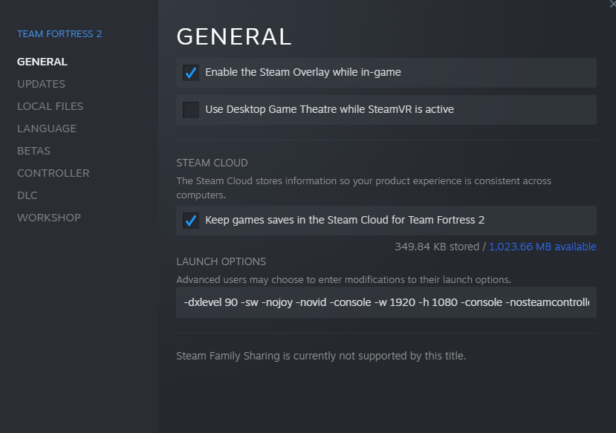Show the CONTROLLER settings tab
The height and width of the screenshot is (433, 616).
53,173
